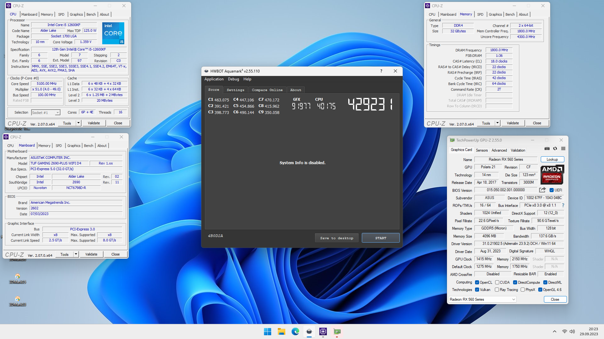
Task: Click Close button in GPU-Z
Action: [x=555, y=299]
